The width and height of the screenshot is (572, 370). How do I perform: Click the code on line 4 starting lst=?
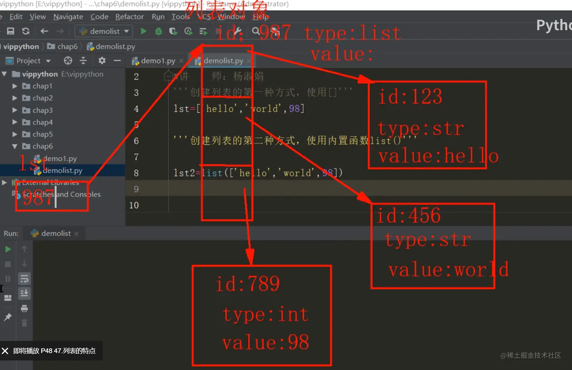tap(239, 109)
